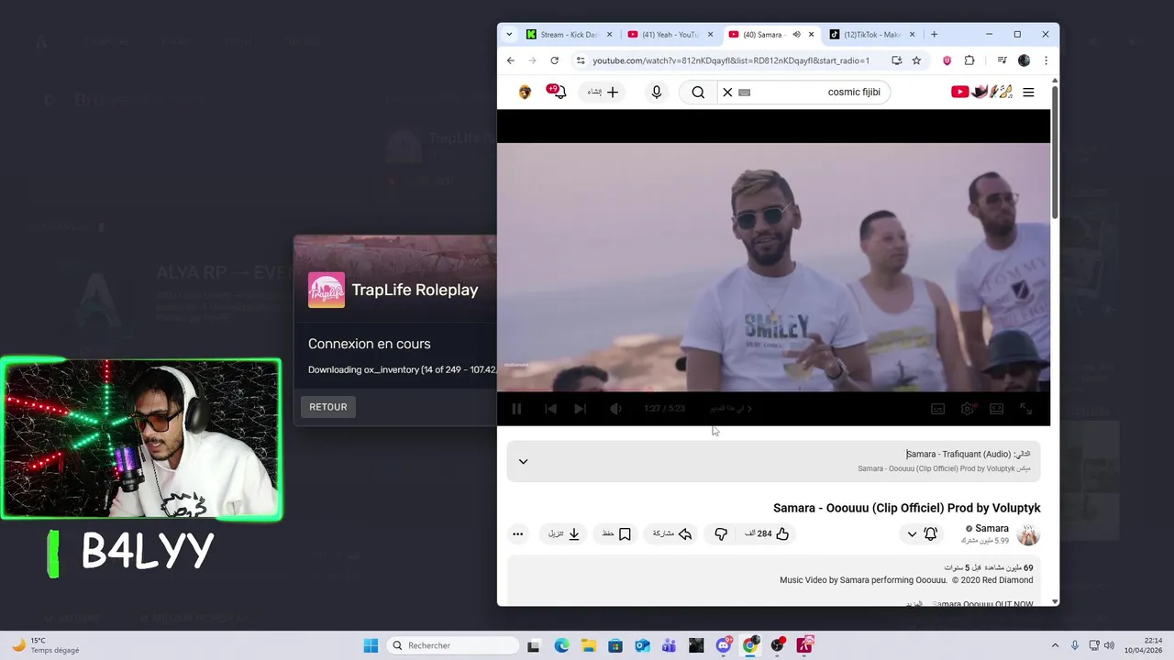Skip to the previous video in player
The image size is (1174, 660).
pos(550,409)
